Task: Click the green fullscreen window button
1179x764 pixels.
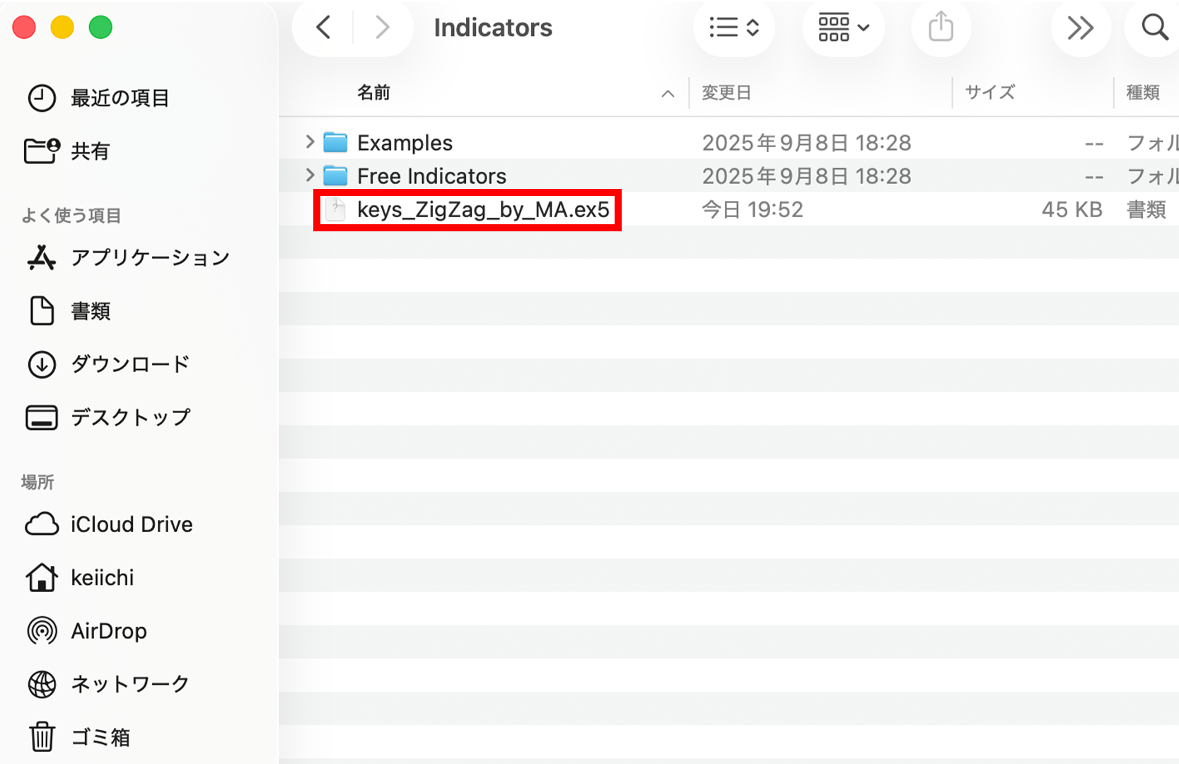Action: point(100,28)
